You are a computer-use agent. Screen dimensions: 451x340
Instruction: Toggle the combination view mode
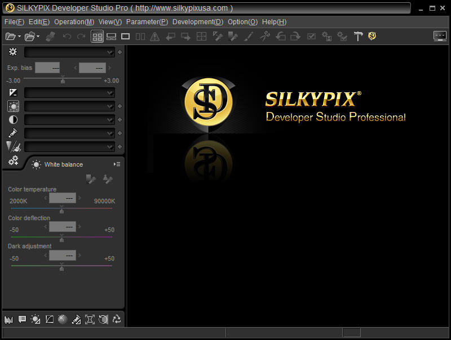click(111, 36)
